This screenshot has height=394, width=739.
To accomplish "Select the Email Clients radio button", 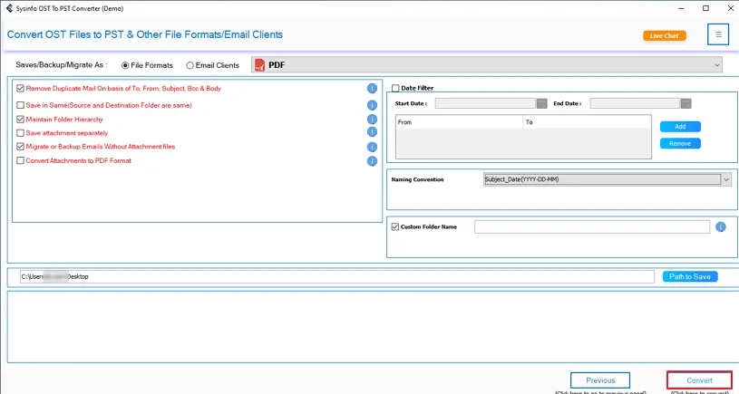I will (190, 65).
